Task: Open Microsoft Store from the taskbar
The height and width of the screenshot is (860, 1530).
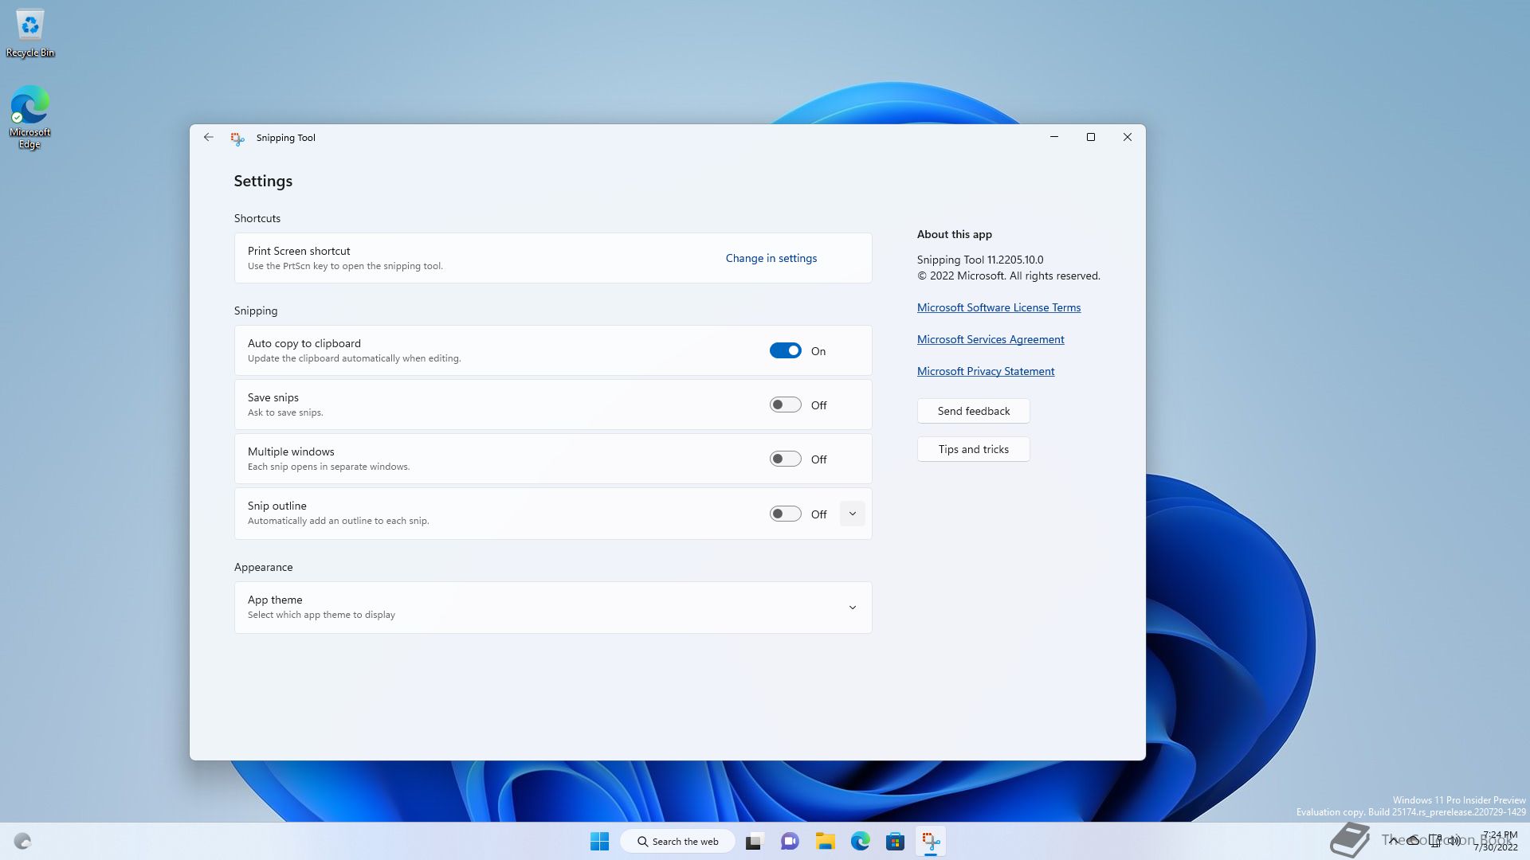Action: coord(895,841)
